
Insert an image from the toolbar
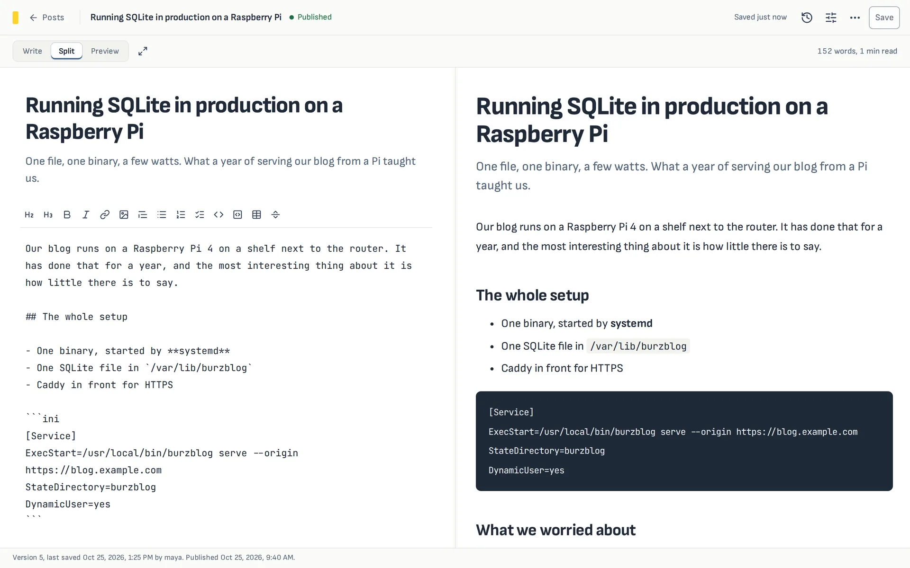(124, 215)
